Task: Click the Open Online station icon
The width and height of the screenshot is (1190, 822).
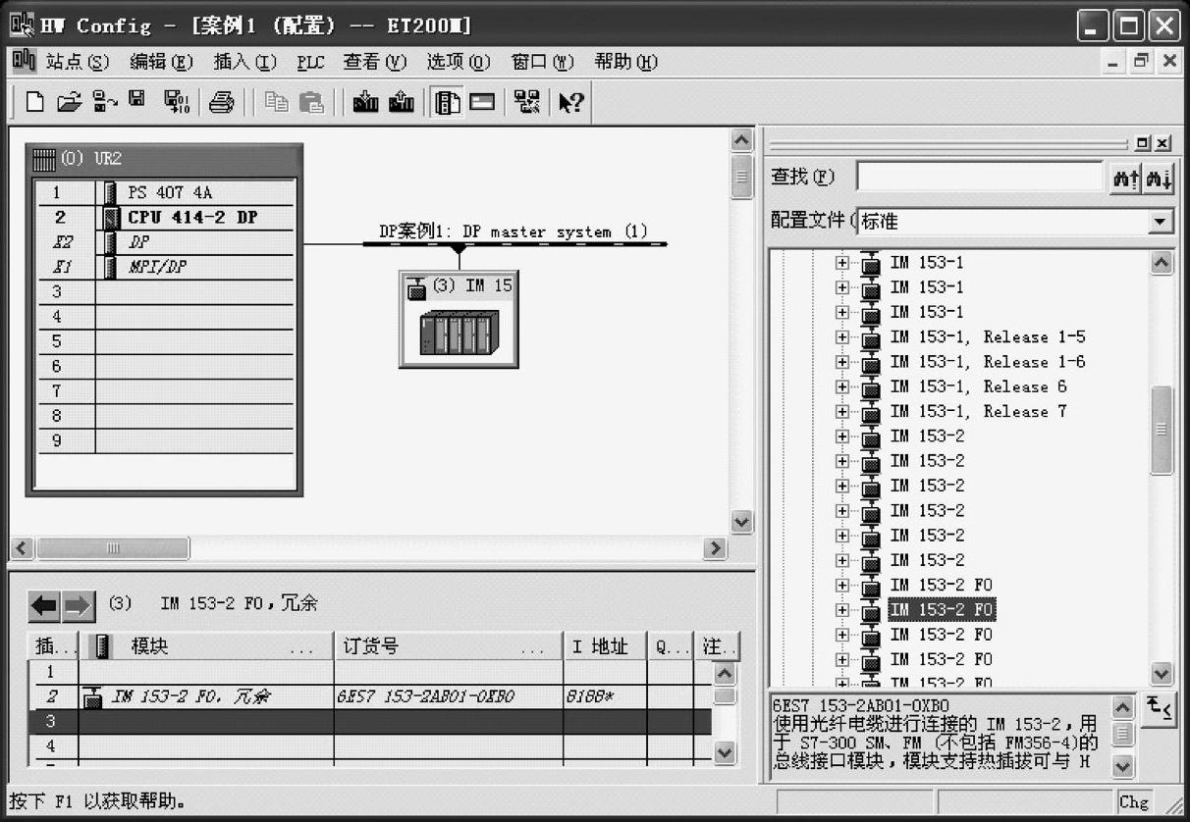Action: tap(105, 102)
